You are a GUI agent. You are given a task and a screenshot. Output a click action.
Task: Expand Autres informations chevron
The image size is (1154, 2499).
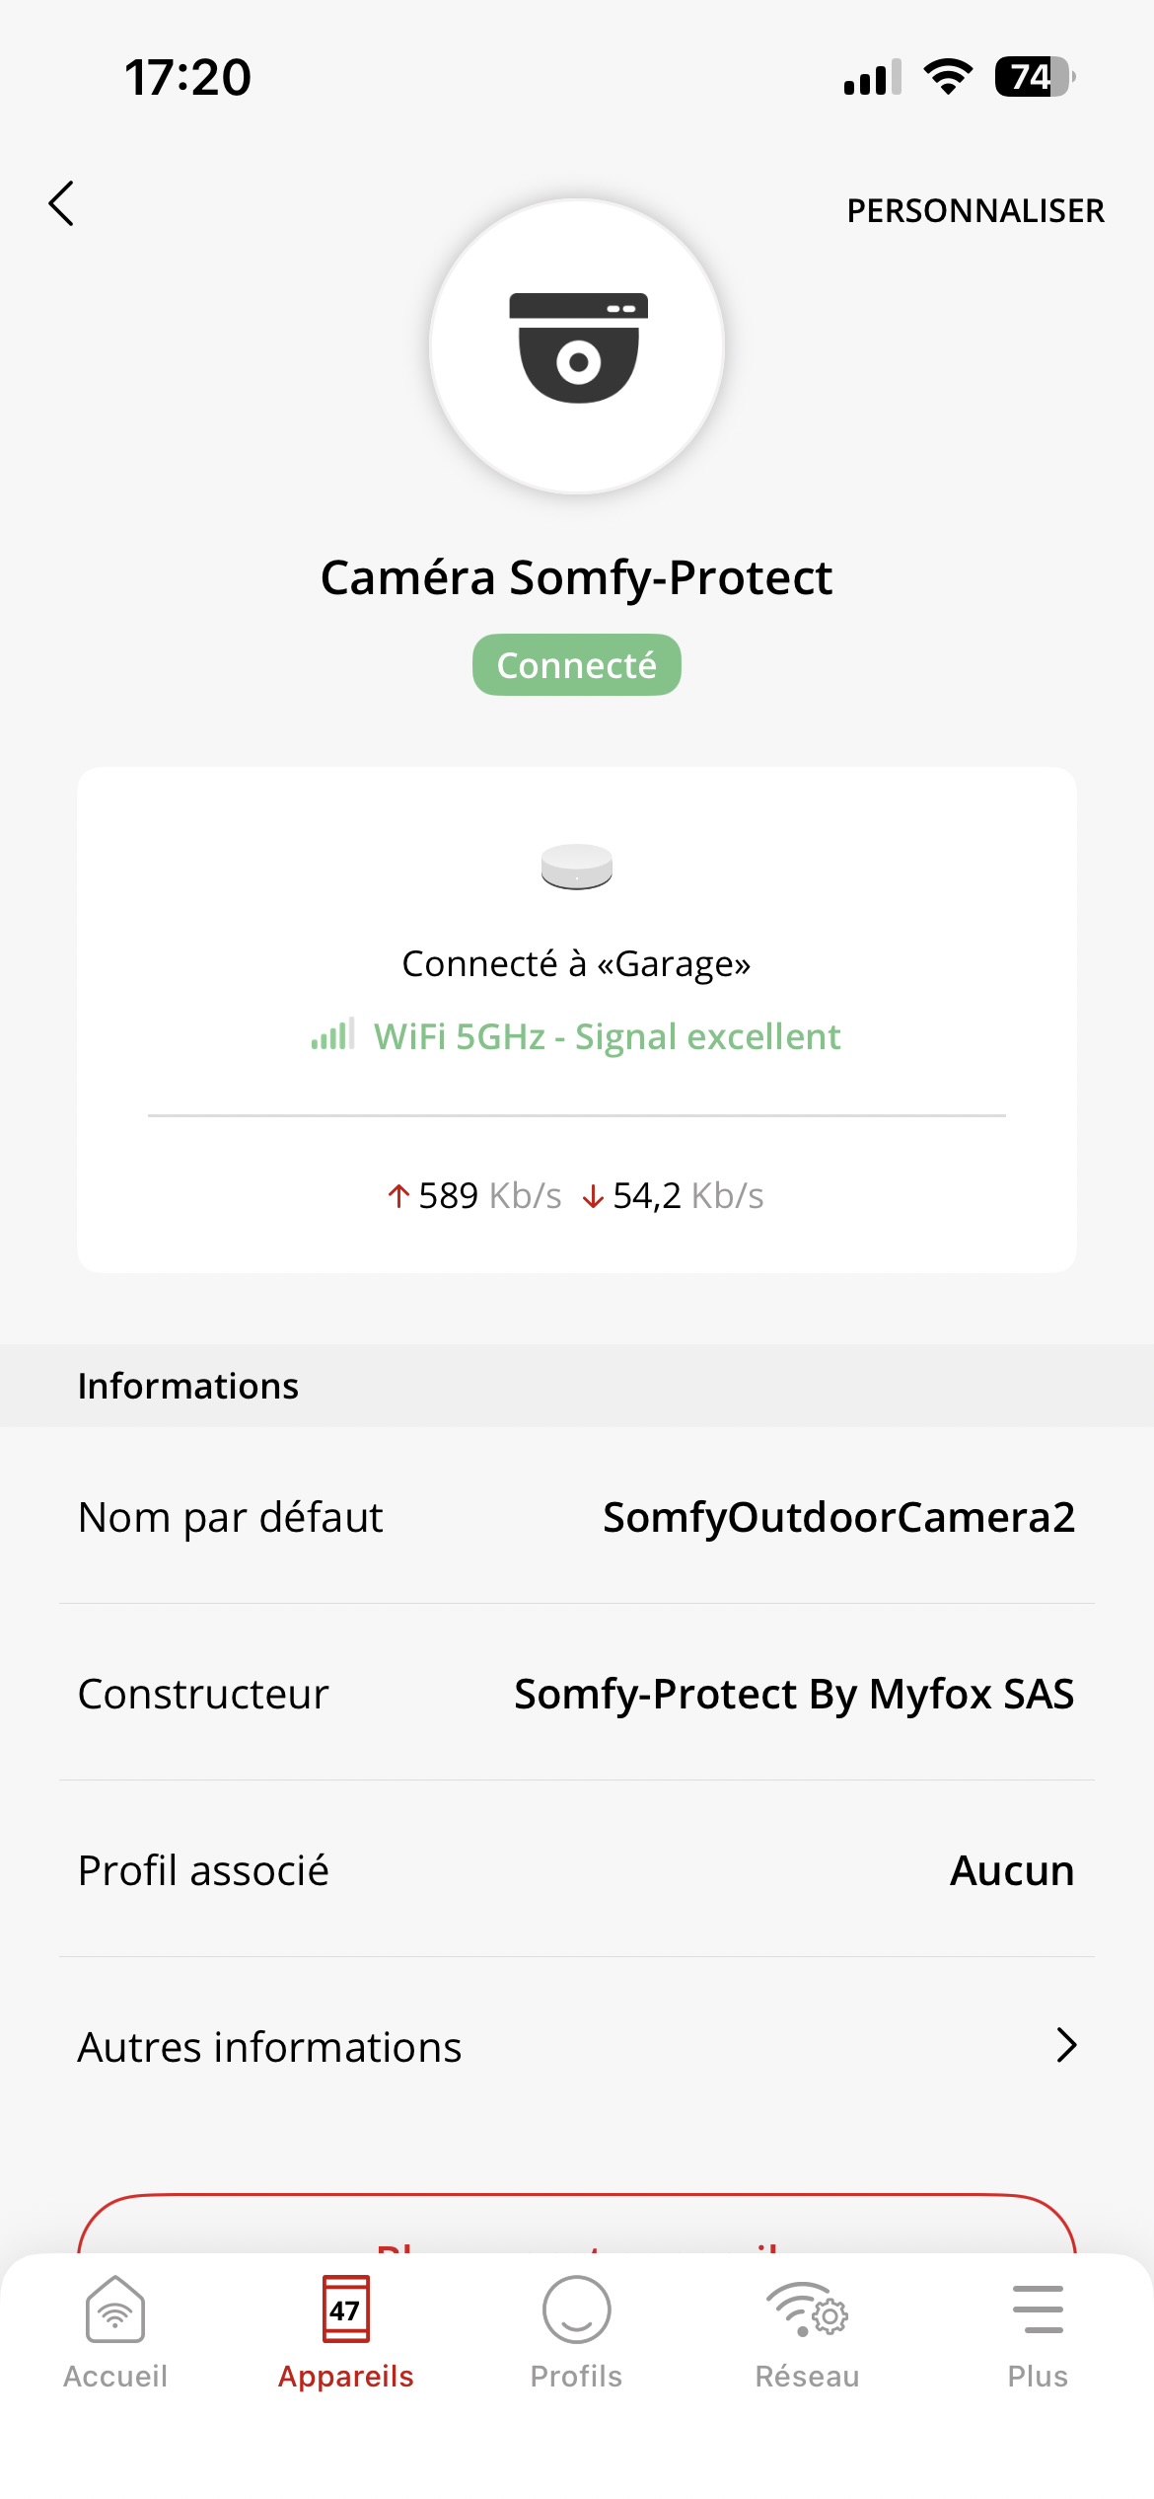coord(1065,2045)
